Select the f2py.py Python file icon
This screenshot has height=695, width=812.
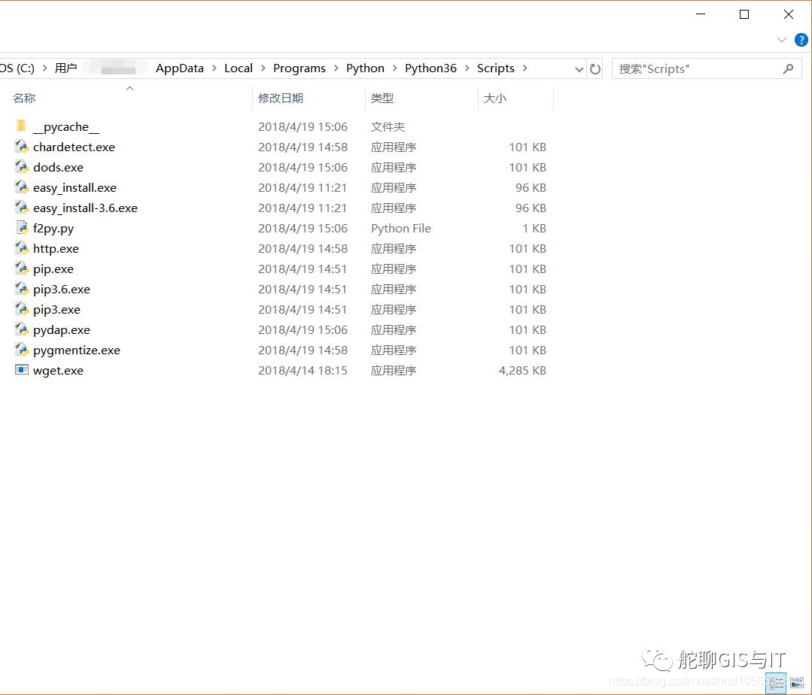22,228
